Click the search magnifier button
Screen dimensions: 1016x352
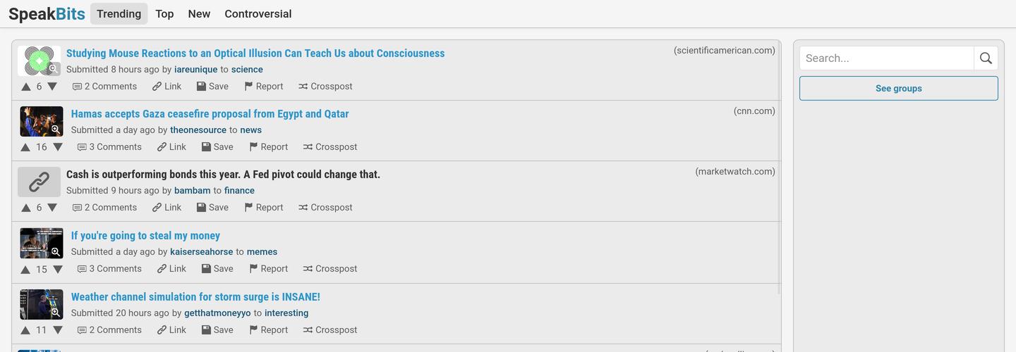986,58
